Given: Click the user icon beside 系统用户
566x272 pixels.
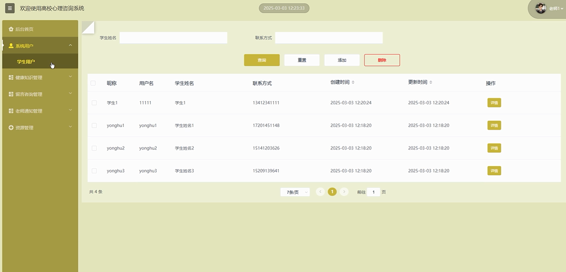Looking at the screenshot, I should click(x=11, y=46).
